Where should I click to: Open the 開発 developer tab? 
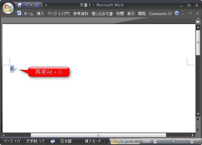pos(142,14)
